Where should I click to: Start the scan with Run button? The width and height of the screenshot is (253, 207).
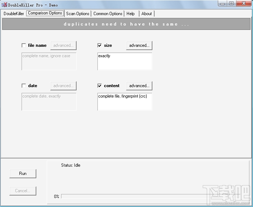(x=23, y=174)
